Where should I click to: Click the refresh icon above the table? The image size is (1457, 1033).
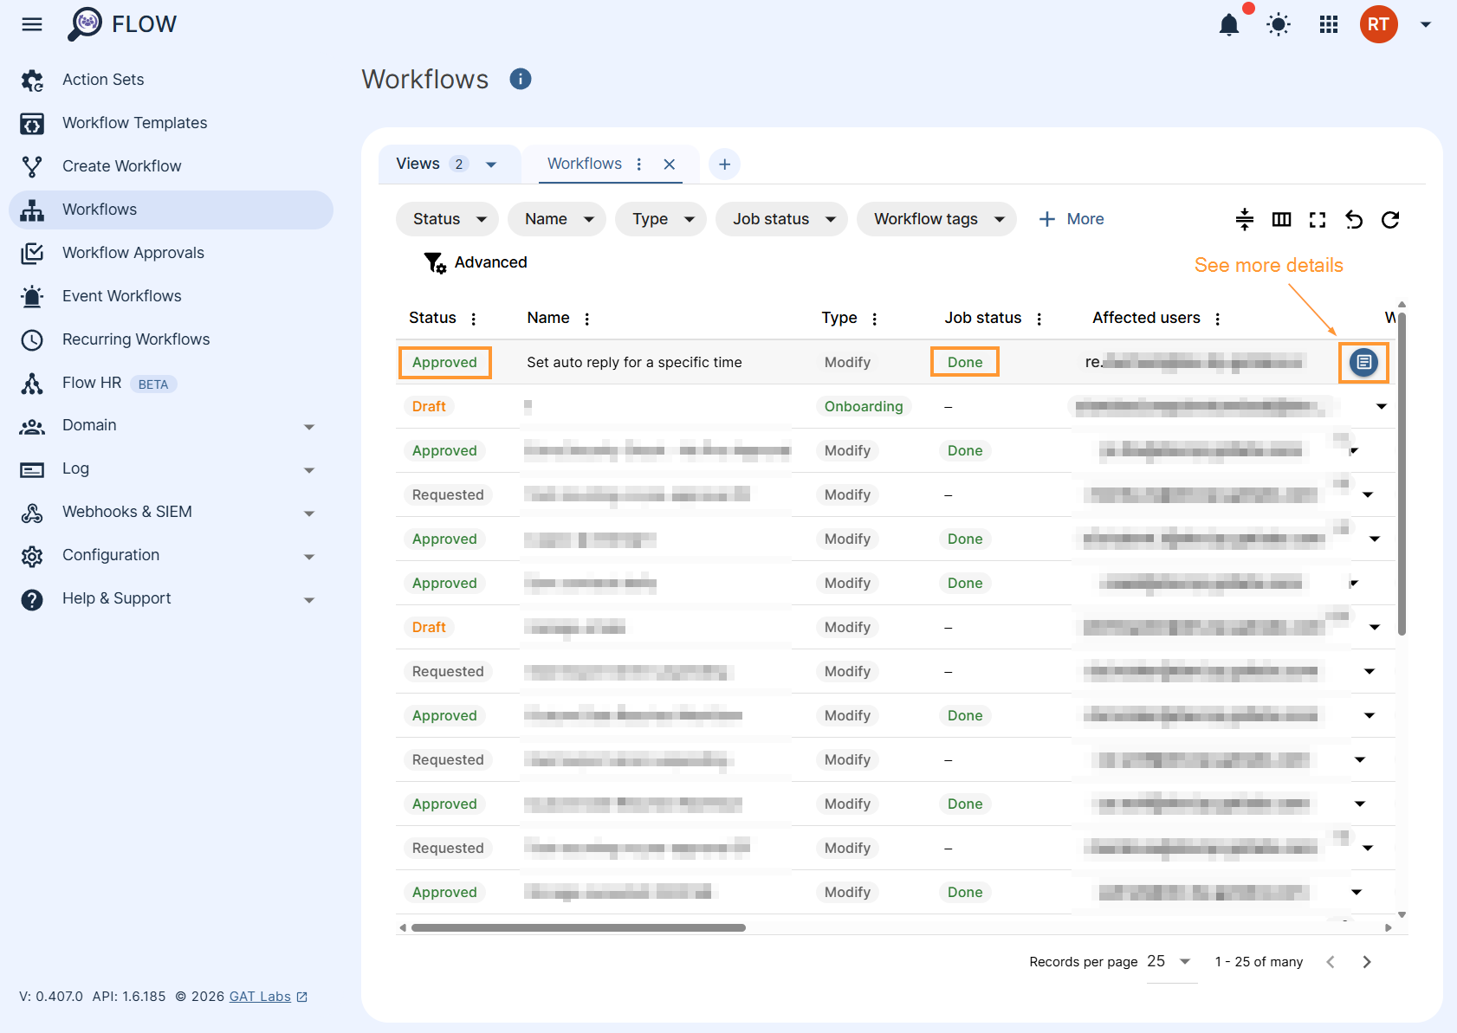[x=1390, y=219]
